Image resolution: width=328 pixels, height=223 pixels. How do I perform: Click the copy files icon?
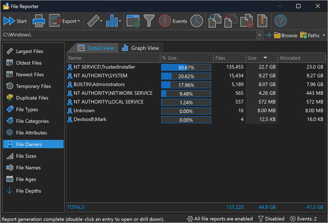215,21
